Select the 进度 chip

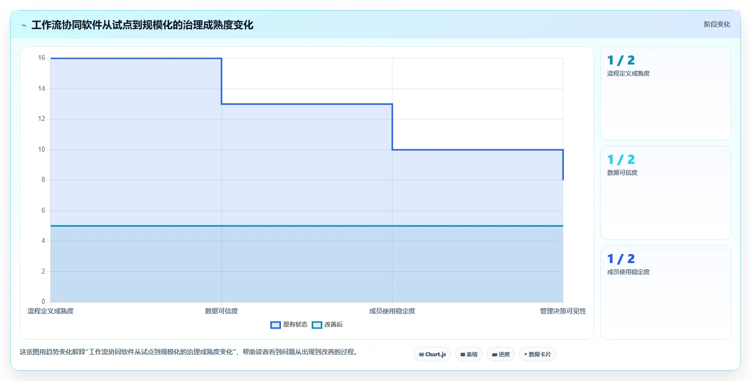(x=500, y=354)
